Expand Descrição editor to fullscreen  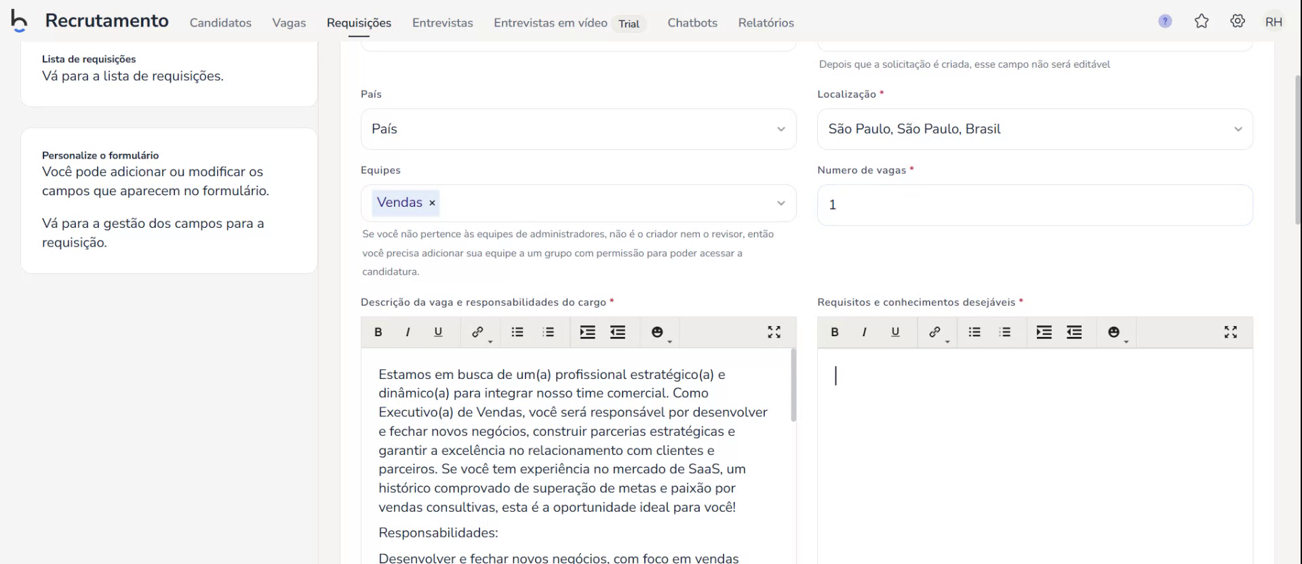774,332
